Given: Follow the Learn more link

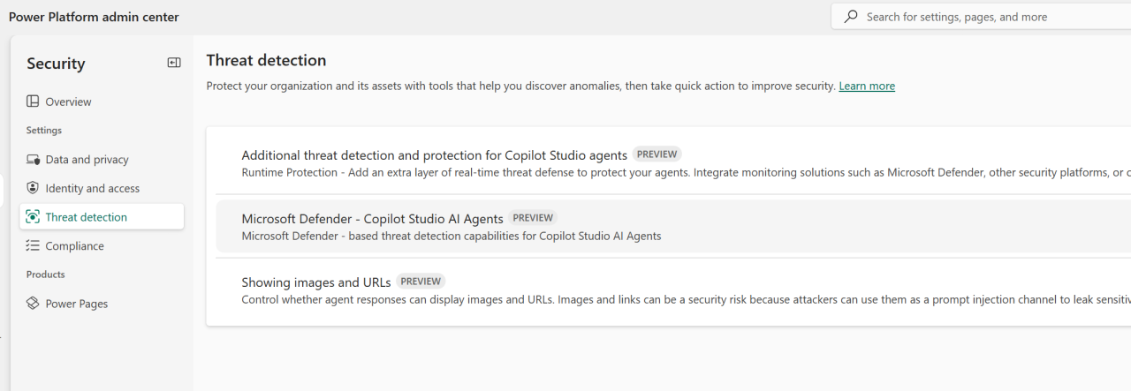Looking at the screenshot, I should click(x=867, y=86).
